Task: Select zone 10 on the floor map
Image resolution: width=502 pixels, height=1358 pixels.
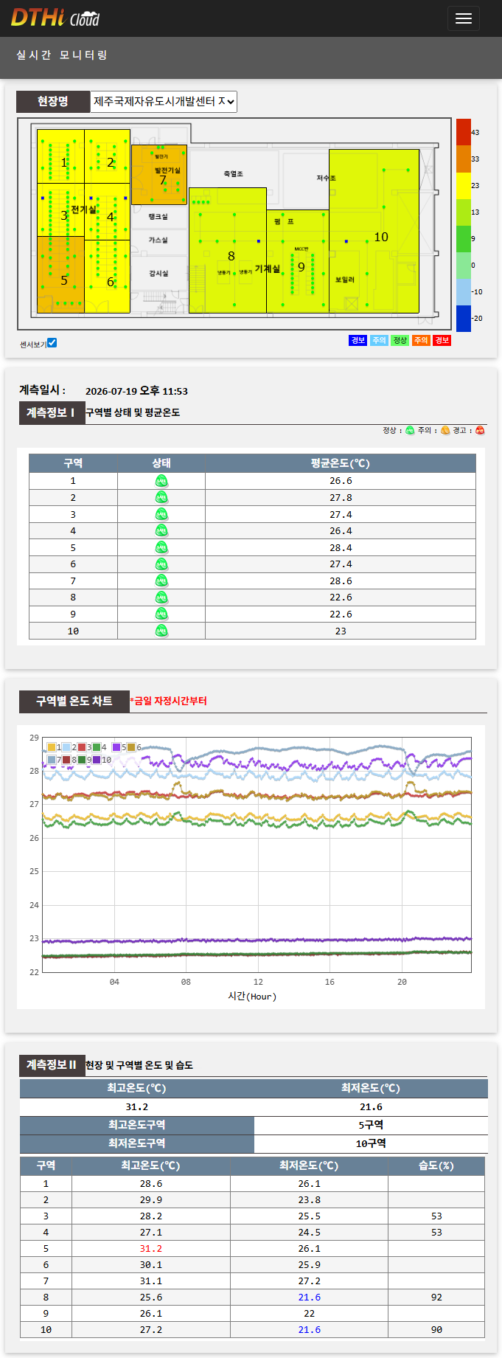Action: (x=374, y=231)
